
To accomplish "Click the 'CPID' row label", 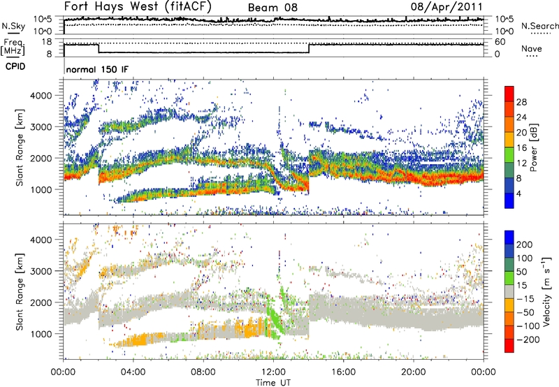I will [x=15, y=66].
